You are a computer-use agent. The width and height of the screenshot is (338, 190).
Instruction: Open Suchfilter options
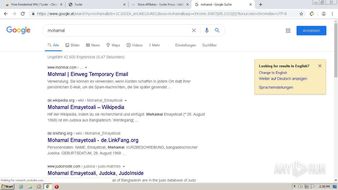(x=209, y=45)
